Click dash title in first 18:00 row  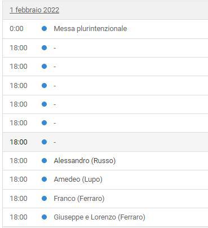(55, 48)
